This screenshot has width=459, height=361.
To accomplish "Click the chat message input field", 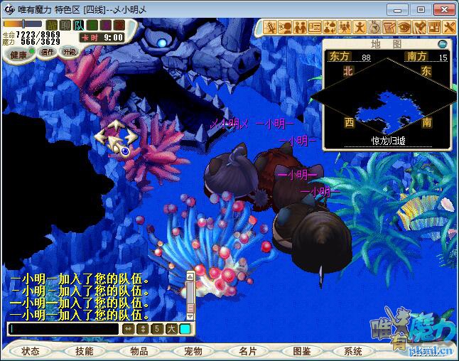I will 63,329.
